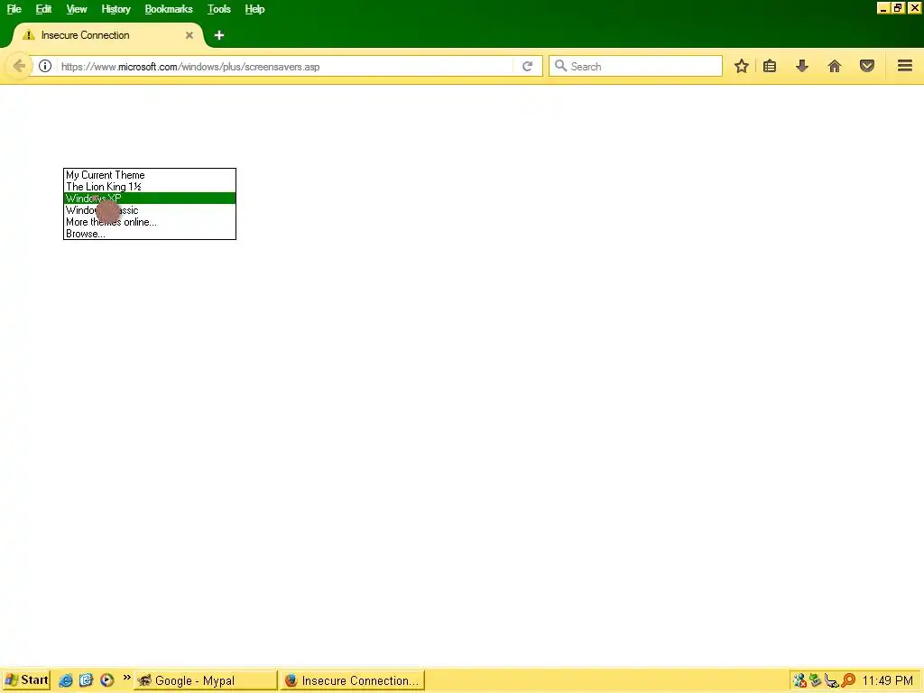
Task: Select the Browse... option
Action: (150, 234)
